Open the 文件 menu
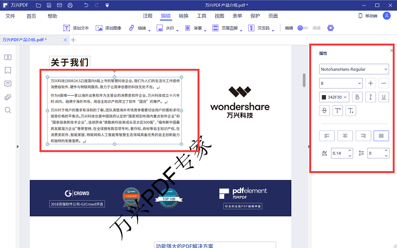Viewport: 397px width, 248px height. [10, 16]
